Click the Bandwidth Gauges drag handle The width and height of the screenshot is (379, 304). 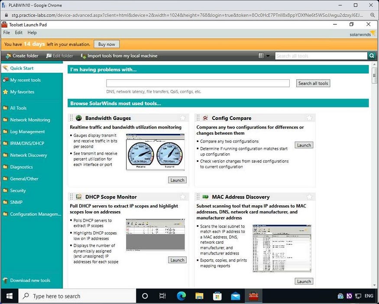pyautogui.click(x=71, y=118)
